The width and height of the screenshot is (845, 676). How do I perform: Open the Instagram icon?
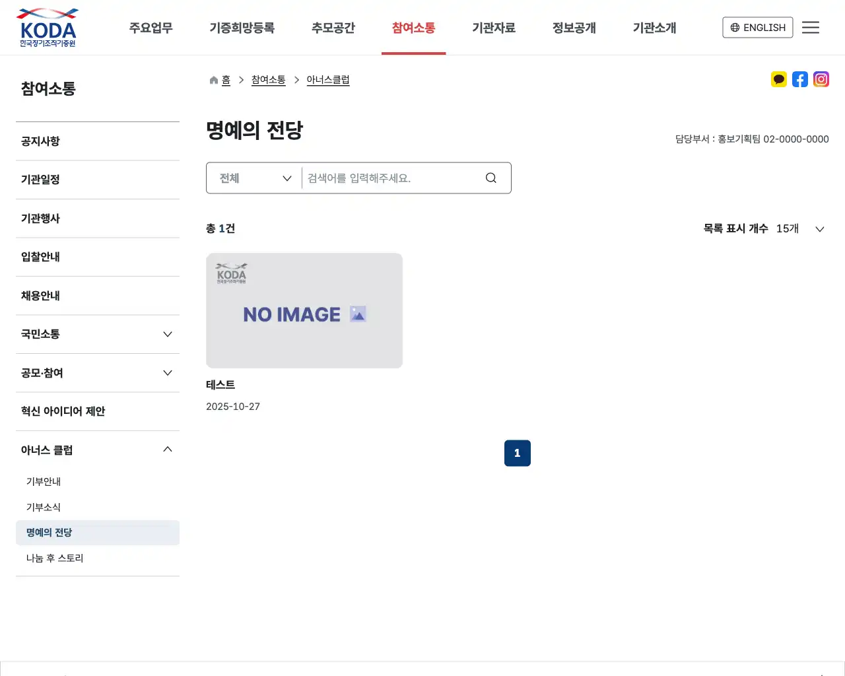click(x=821, y=79)
